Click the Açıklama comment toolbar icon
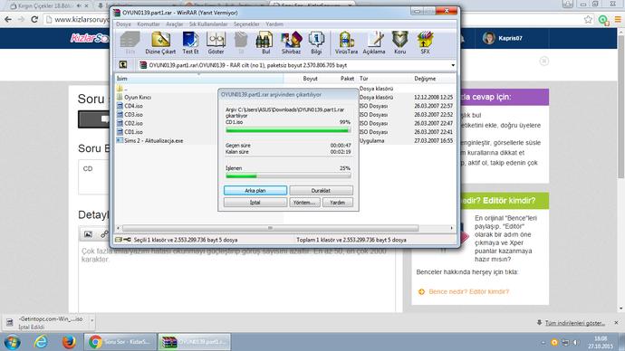625x351 pixels. 374,43
